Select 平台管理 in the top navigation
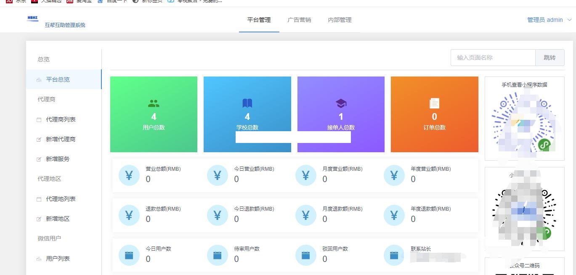 coord(259,19)
